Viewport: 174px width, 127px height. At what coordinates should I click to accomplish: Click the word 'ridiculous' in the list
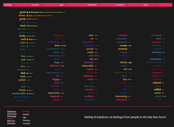pyautogui.click(x=54, y=42)
